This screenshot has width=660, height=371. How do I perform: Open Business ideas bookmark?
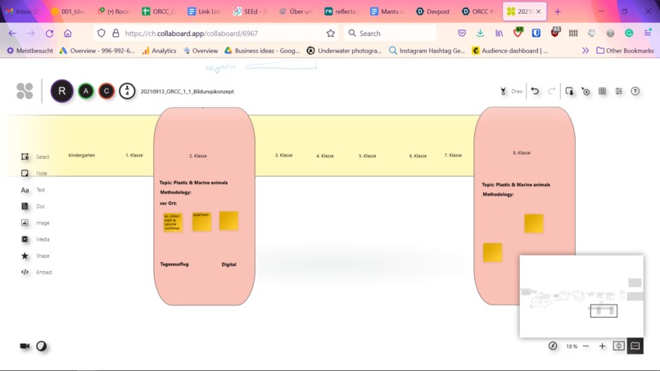pyautogui.click(x=262, y=51)
